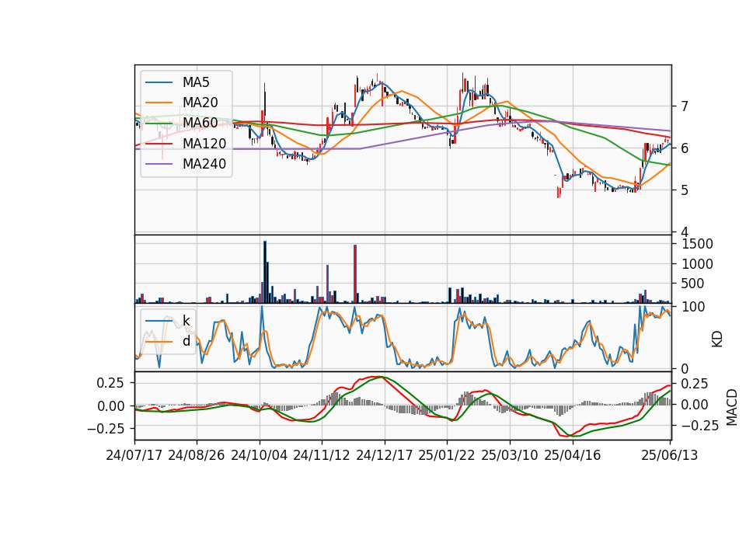
Task: Click the 25/04/16 date axis label
Action: click(x=573, y=455)
